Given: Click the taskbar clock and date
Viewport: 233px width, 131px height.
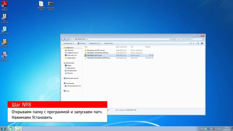Looking at the screenshot, I should [226, 128].
